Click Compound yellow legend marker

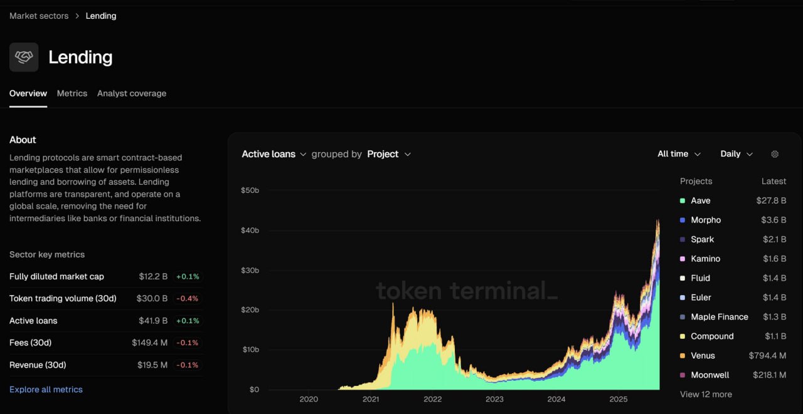[x=683, y=336]
